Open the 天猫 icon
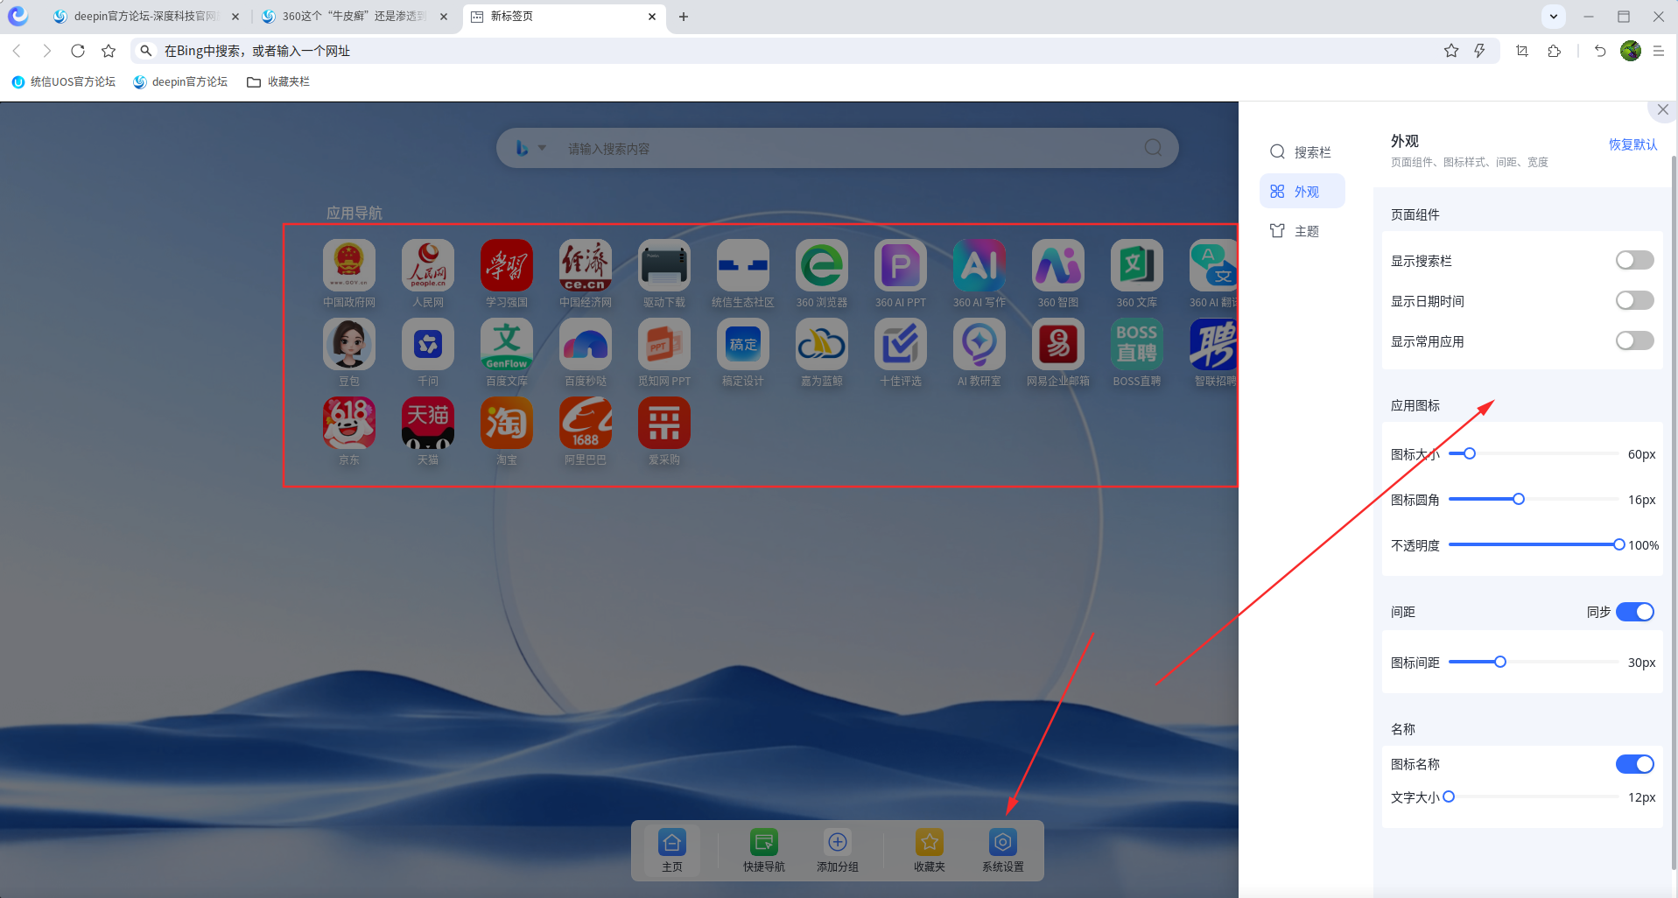Viewport: 1678px width, 898px height. [428, 423]
